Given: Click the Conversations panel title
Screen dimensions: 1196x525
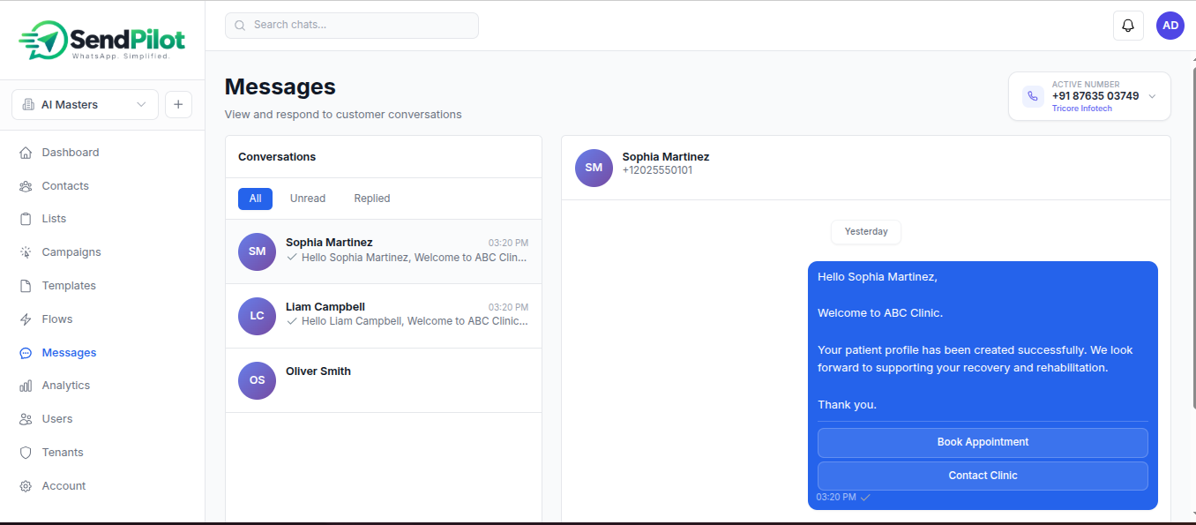Looking at the screenshot, I should click(x=277, y=157).
